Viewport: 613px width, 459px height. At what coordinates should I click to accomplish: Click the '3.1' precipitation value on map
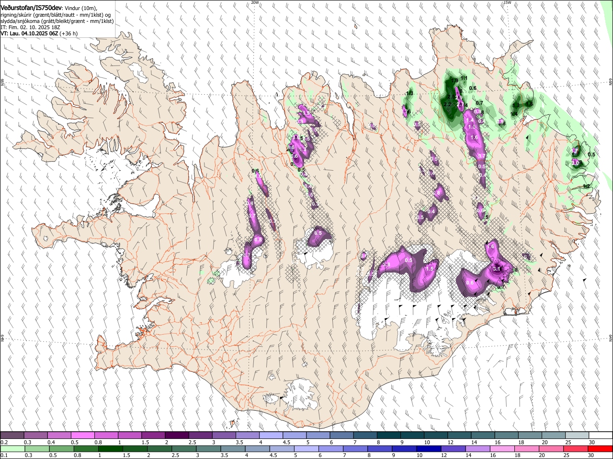(x=497, y=269)
